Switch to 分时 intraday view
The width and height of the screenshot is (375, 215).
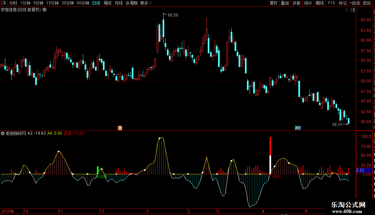point(13,3)
